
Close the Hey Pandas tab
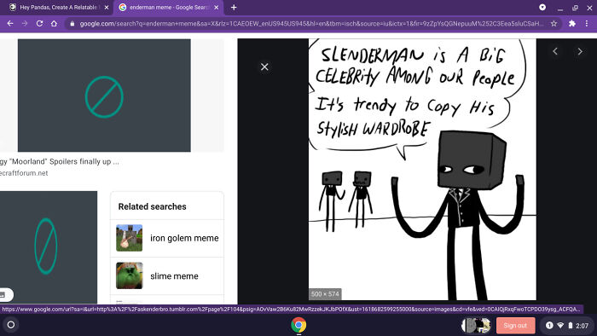(107, 7)
